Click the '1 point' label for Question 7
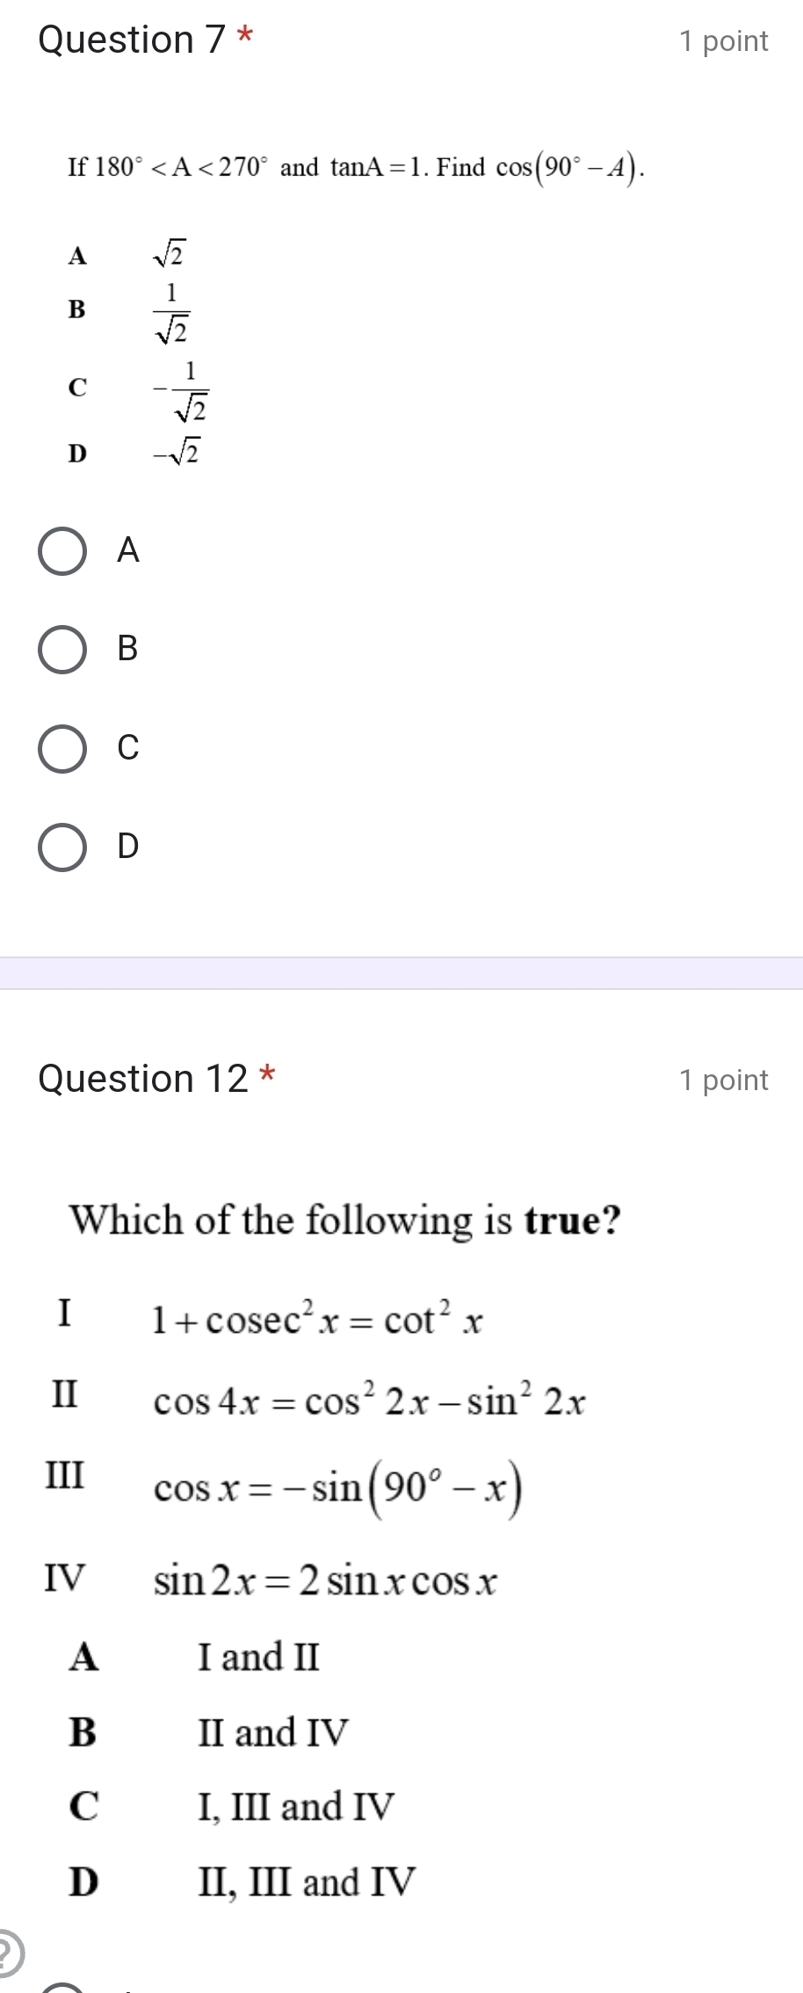This screenshot has height=1993, width=803. (x=722, y=40)
